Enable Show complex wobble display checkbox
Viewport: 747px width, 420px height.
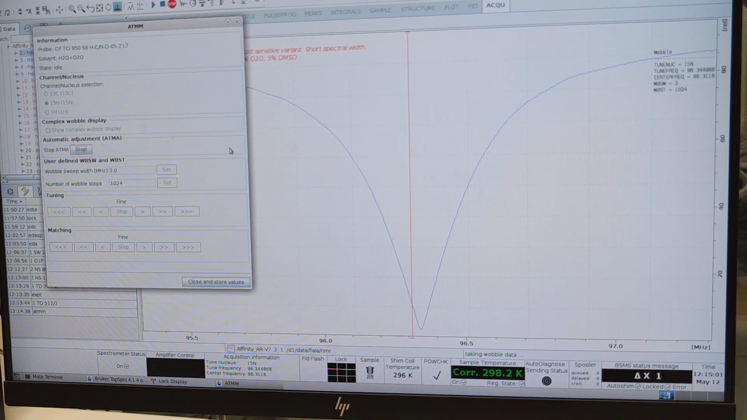tap(48, 130)
